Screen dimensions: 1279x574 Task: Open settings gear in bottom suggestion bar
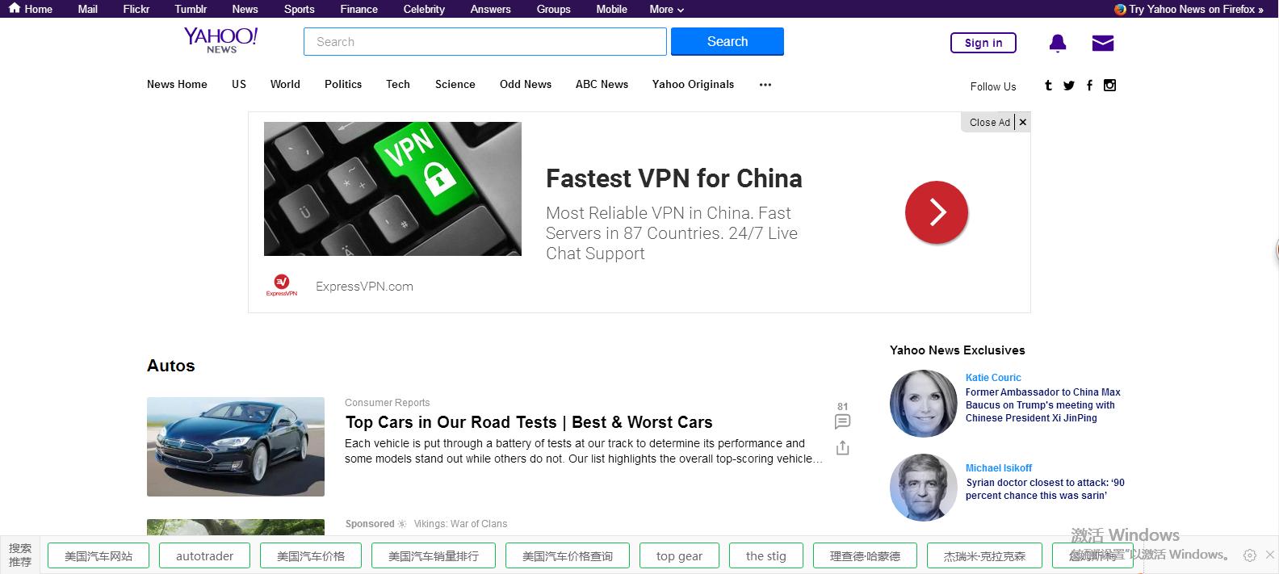click(x=1250, y=555)
